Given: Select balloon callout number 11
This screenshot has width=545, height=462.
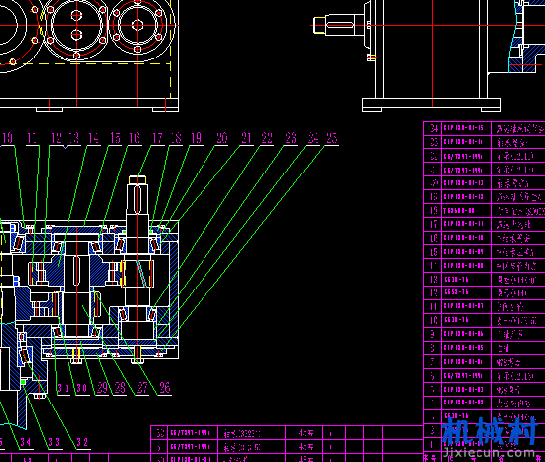Looking at the screenshot, I should [32, 138].
